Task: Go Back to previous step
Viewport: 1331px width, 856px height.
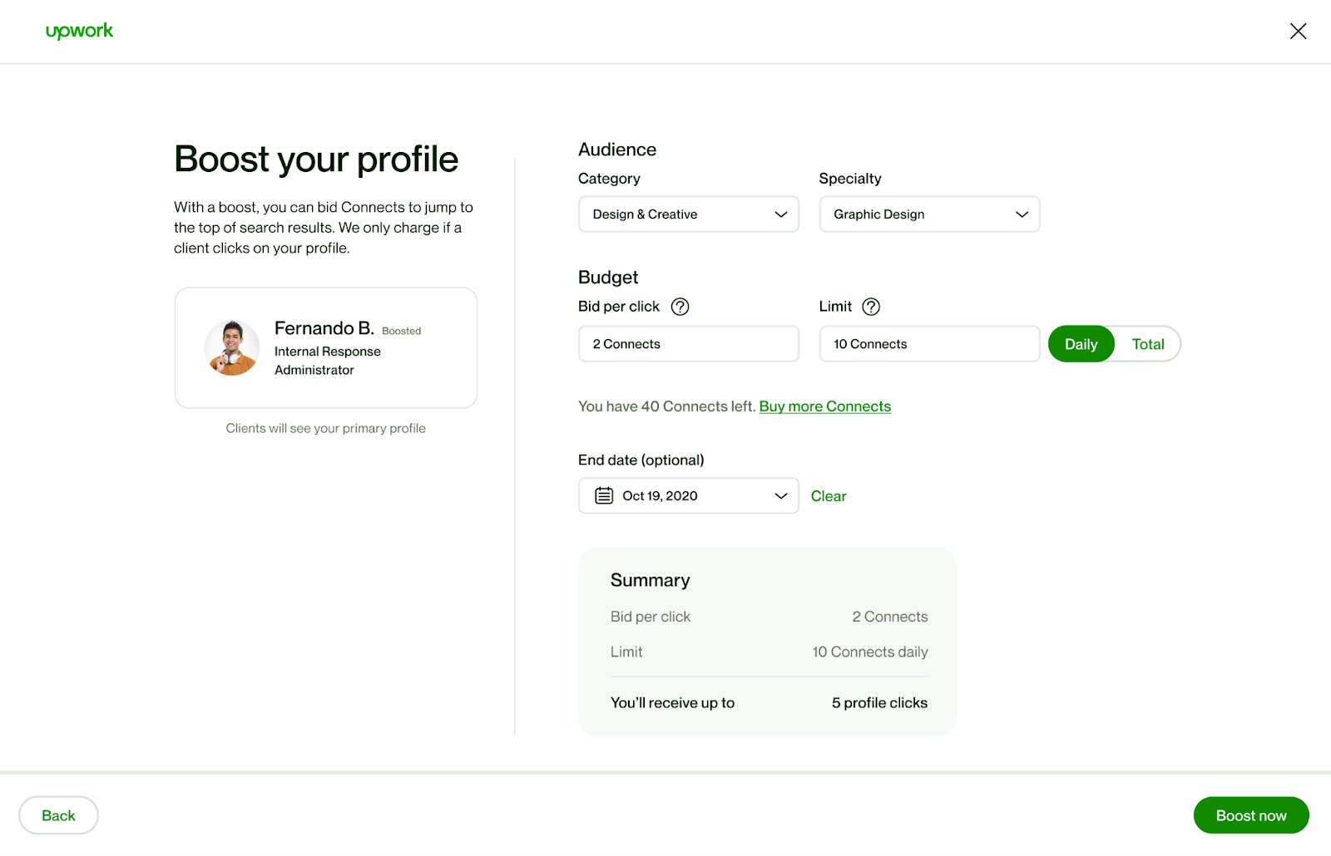Action: [x=58, y=815]
